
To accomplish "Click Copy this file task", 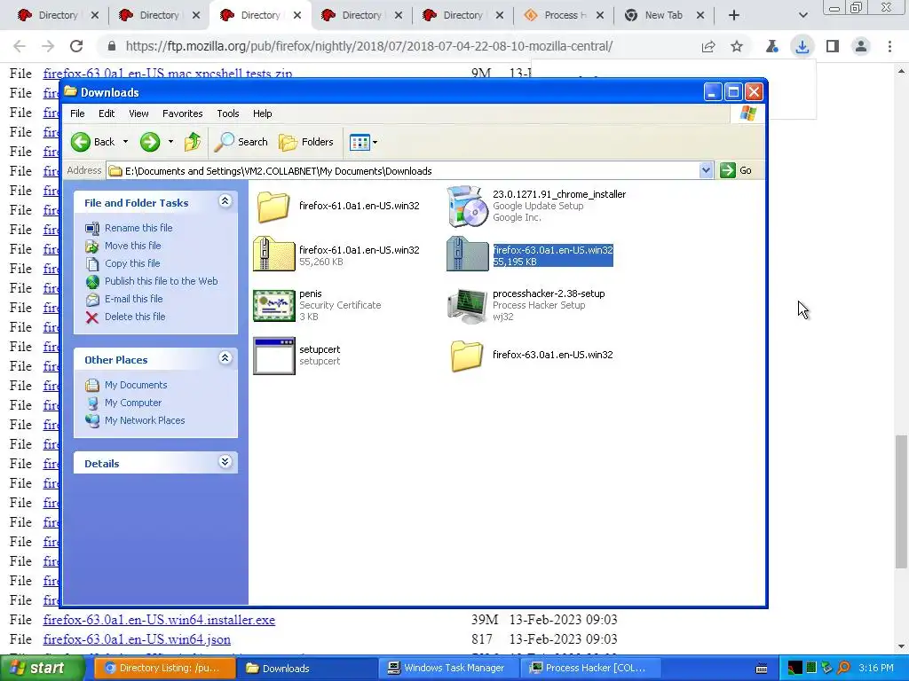I will [x=132, y=263].
